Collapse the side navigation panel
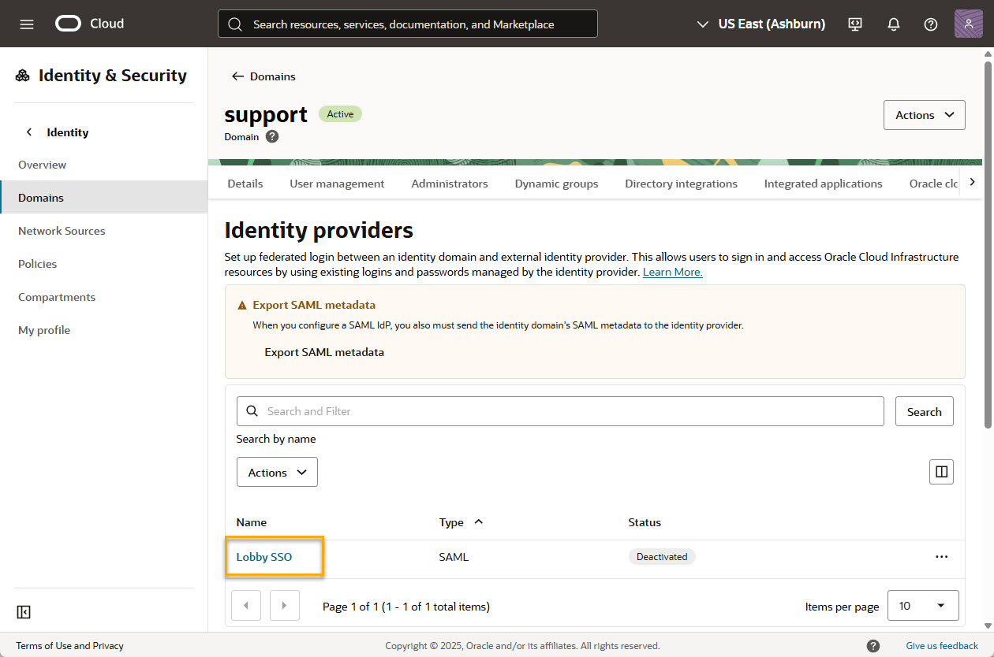The height and width of the screenshot is (657, 994). [24, 612]
